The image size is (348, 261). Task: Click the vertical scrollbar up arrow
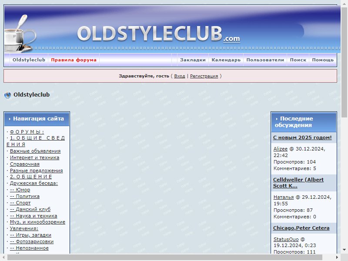344,4
